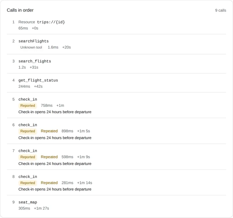
Task: Select the get_flight_status call
Action: [x=116, y=83]
